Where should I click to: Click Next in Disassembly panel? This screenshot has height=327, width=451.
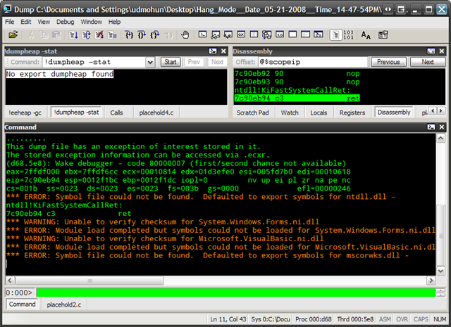(428, 62)
